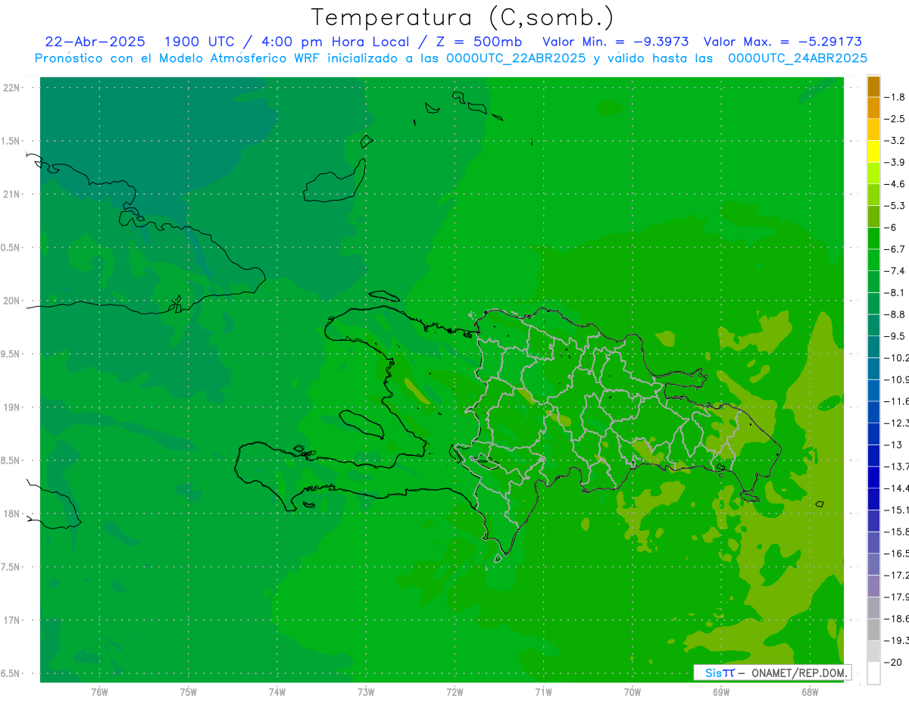Pick the orange swatch between -1.8 and -2.5
The height and width of the screenshot is (702, 909).
click(x=873, y=108)
